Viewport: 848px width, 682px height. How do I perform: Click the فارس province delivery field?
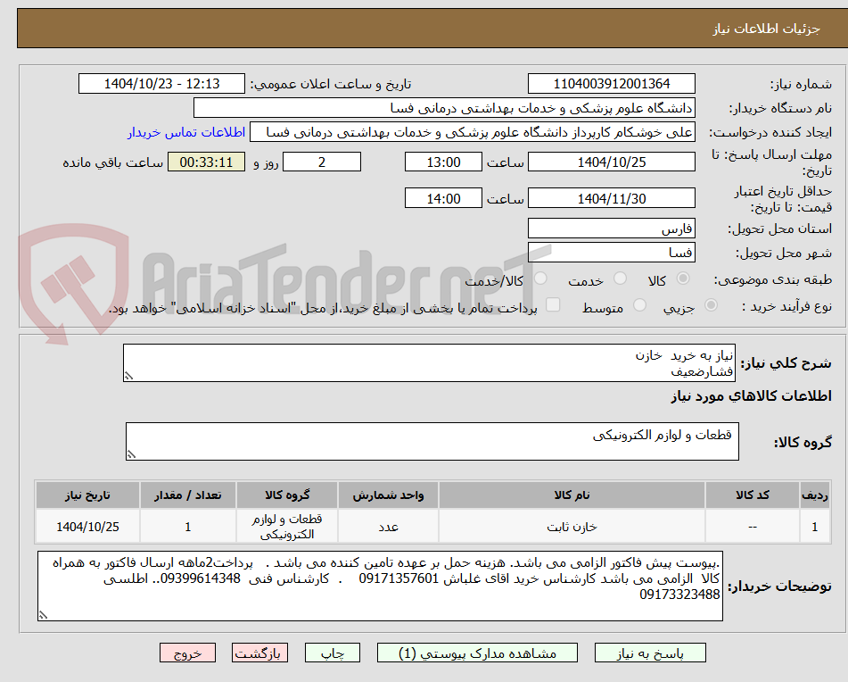(x=613, y=228)
